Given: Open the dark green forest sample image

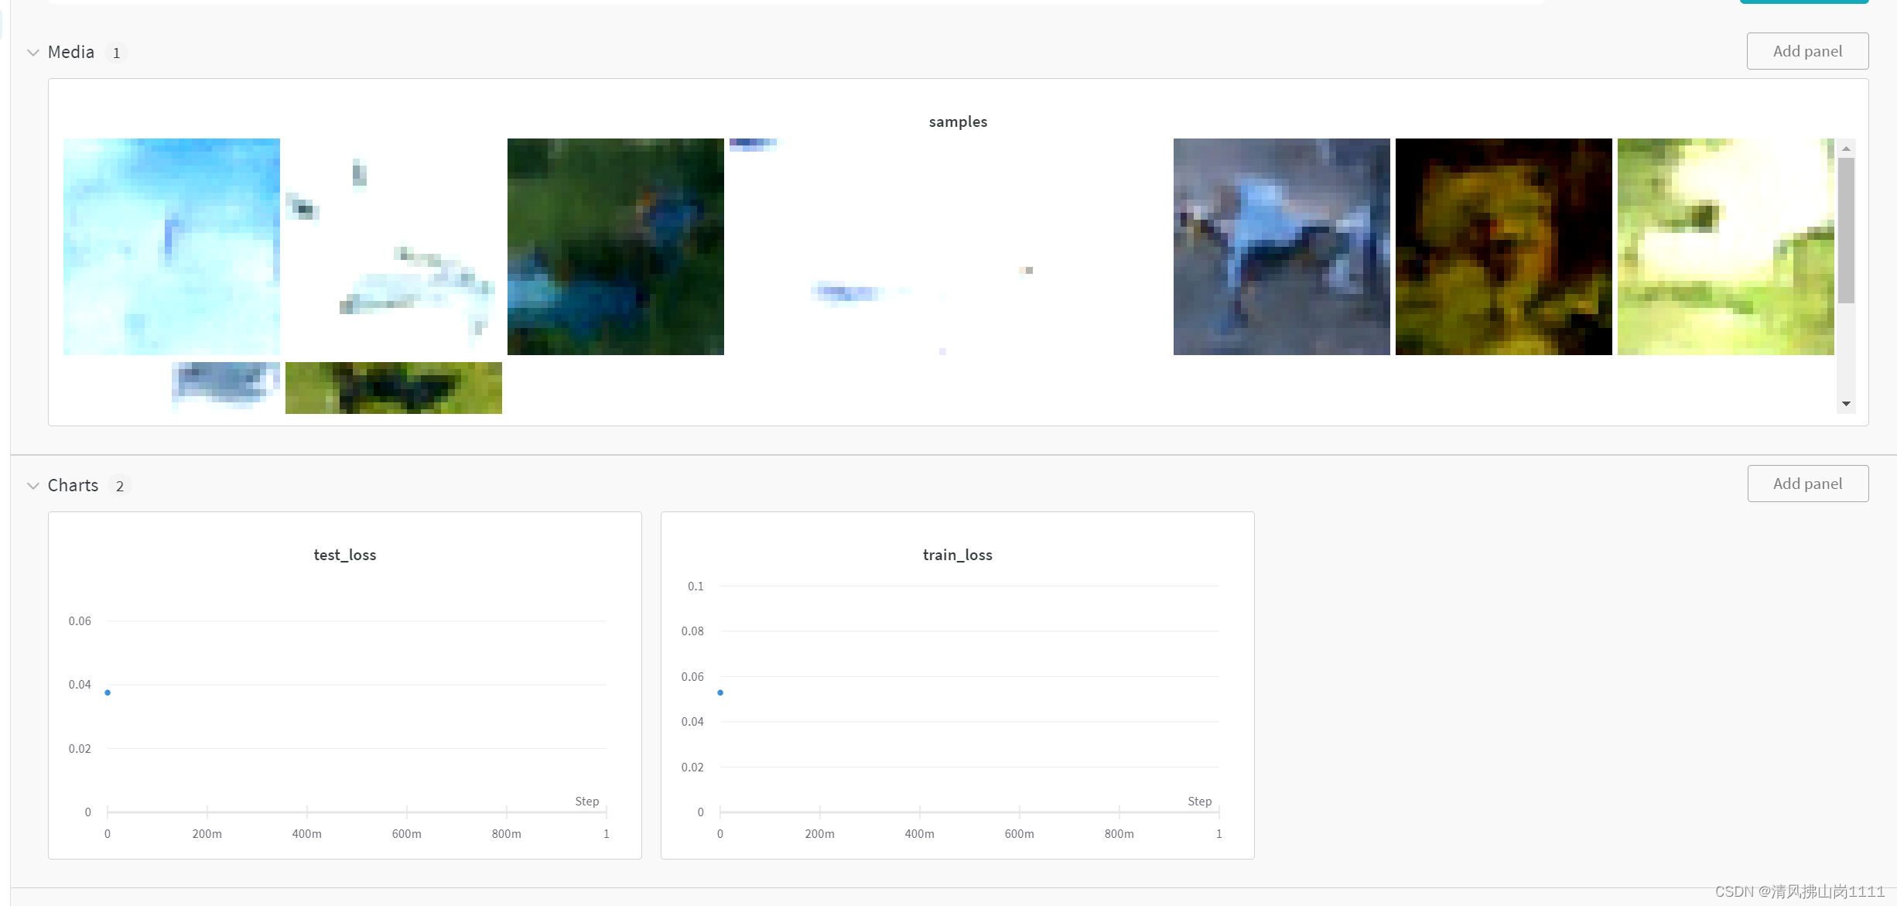Looking at the screenshot, I should point(615,247).
